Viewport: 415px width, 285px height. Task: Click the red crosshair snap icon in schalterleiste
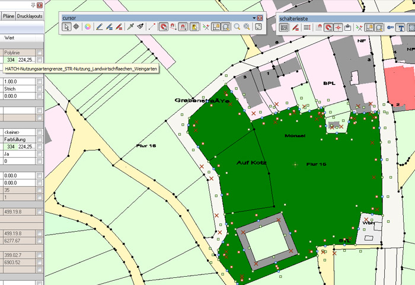[x=337, y=27]
